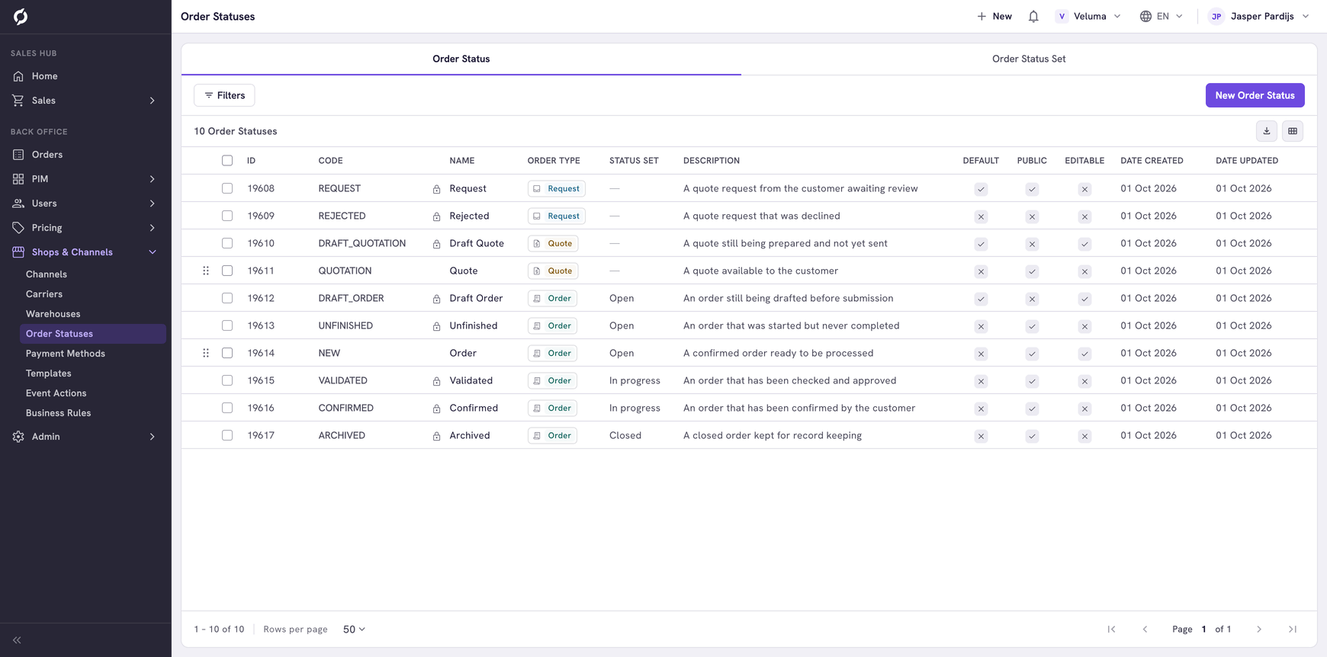The height and width of the screenshot is (657, 1327).
Task: Select the checkbox for row 19613
Action: pos(227,325)
